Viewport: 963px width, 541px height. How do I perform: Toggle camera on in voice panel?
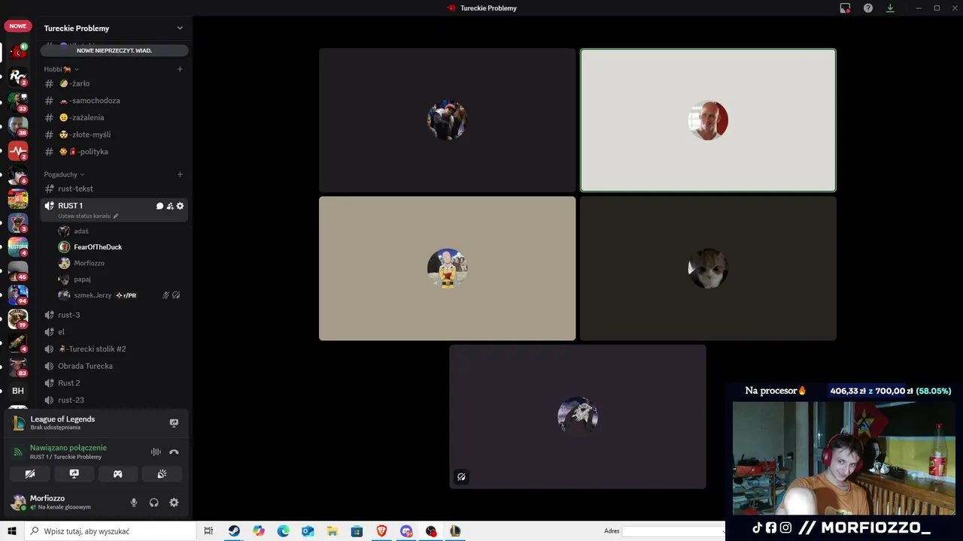click(x=30, y=474)
